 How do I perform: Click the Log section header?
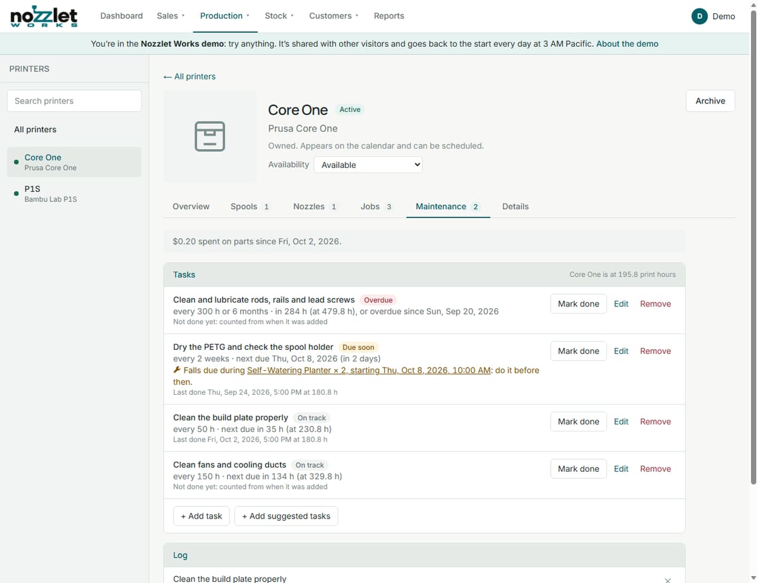pos(424,555)
